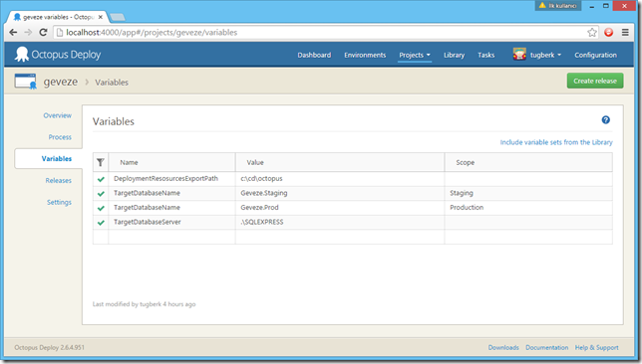This screenshot has height=364, width=642.
Task: Click the red extension icon in toolbar
Action: coord(609,32)
